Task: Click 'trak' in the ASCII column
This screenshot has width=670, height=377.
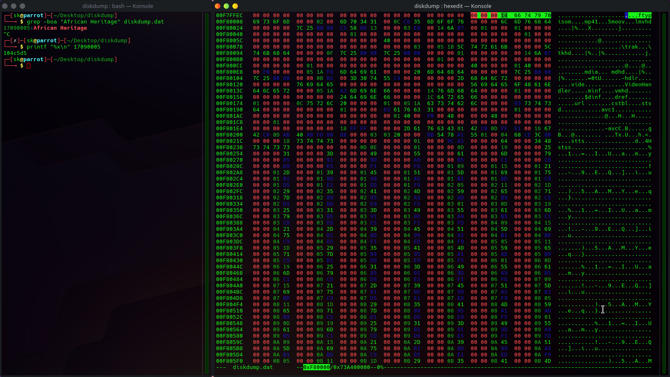Action: [x=631, y=47]
